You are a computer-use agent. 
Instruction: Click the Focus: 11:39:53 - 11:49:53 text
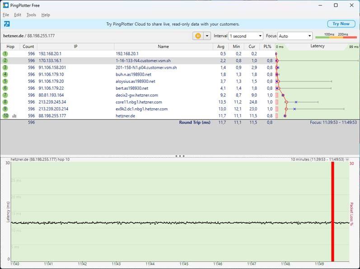click(x=333, y=123)
